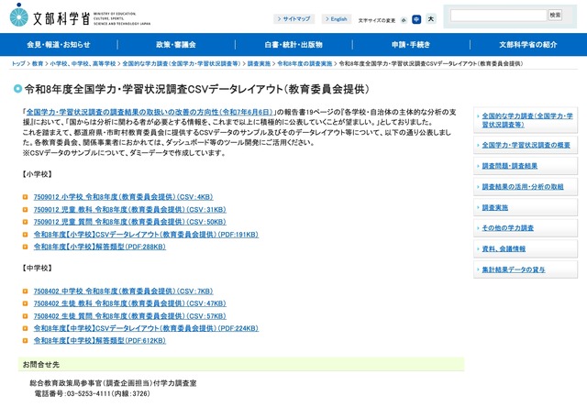Set font size to medium (中)
This screenshot has width=587, height=407.
(x=416, y=19)
